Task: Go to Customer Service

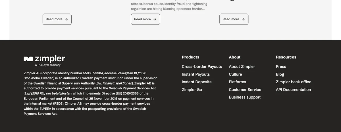Action: click(x=245, y=90)
